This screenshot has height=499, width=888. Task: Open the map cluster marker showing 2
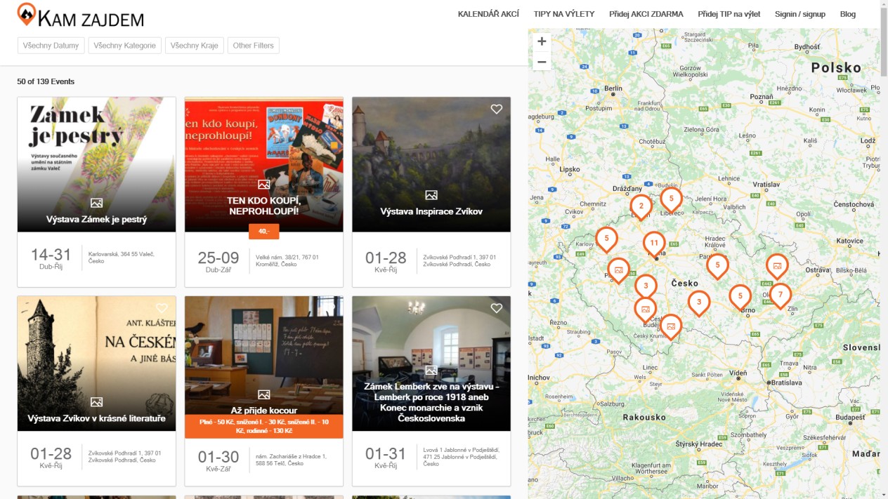[641, 206]
